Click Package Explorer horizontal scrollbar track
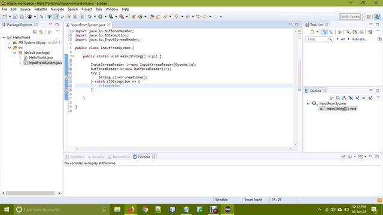383x215 pixels. pos(31,193)
